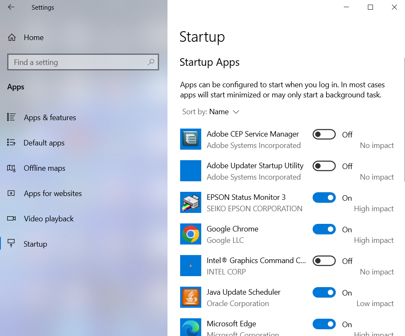Click the vertical scrollbar on the right
The image size is (405, 336).
pyautogui.click(x=404, y=119)
